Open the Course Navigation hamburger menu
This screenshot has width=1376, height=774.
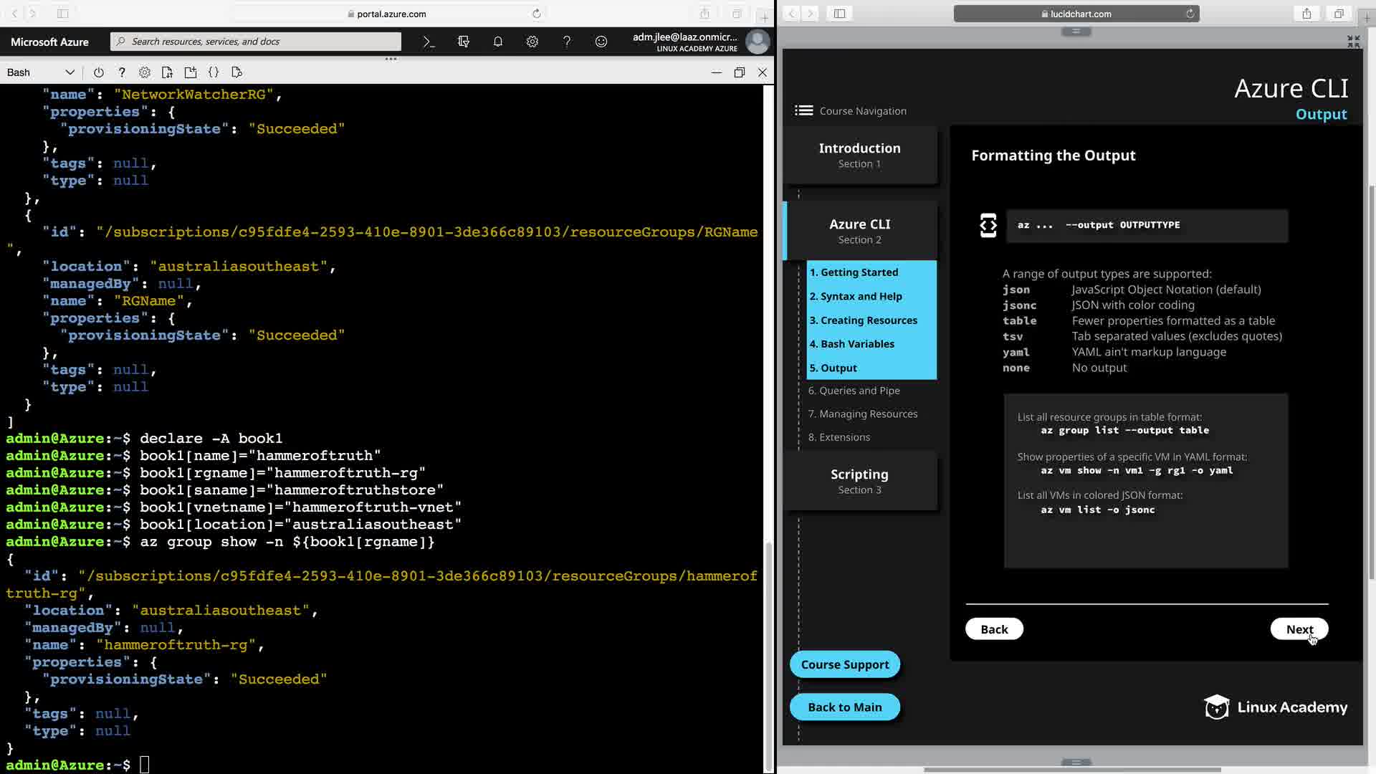pos(803,110)
